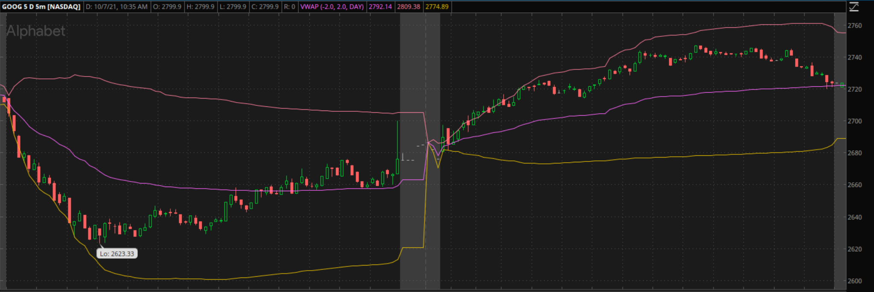Click the 2740 price axis label
874x292 pixels.
(855, 57)
